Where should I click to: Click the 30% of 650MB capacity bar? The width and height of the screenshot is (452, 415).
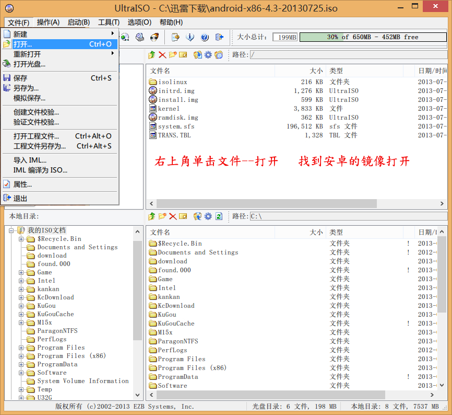pos(373,37)
